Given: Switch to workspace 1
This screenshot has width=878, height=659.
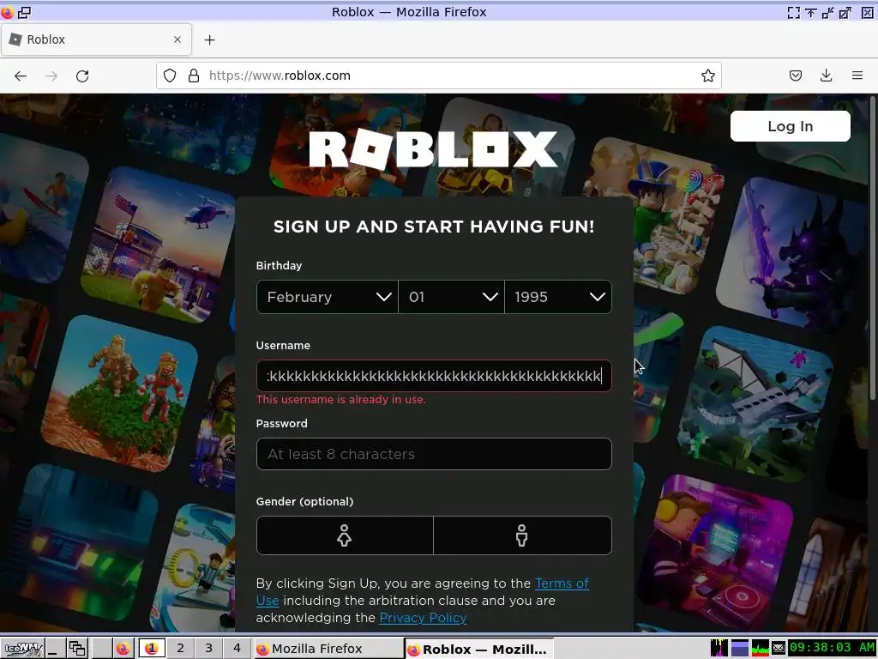Looking at the screenshot, I should pyautogui.click(x=151, y=649).
